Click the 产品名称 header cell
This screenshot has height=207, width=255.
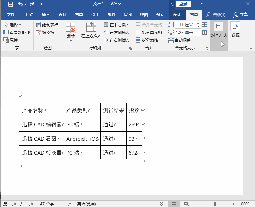click(42, 110)
